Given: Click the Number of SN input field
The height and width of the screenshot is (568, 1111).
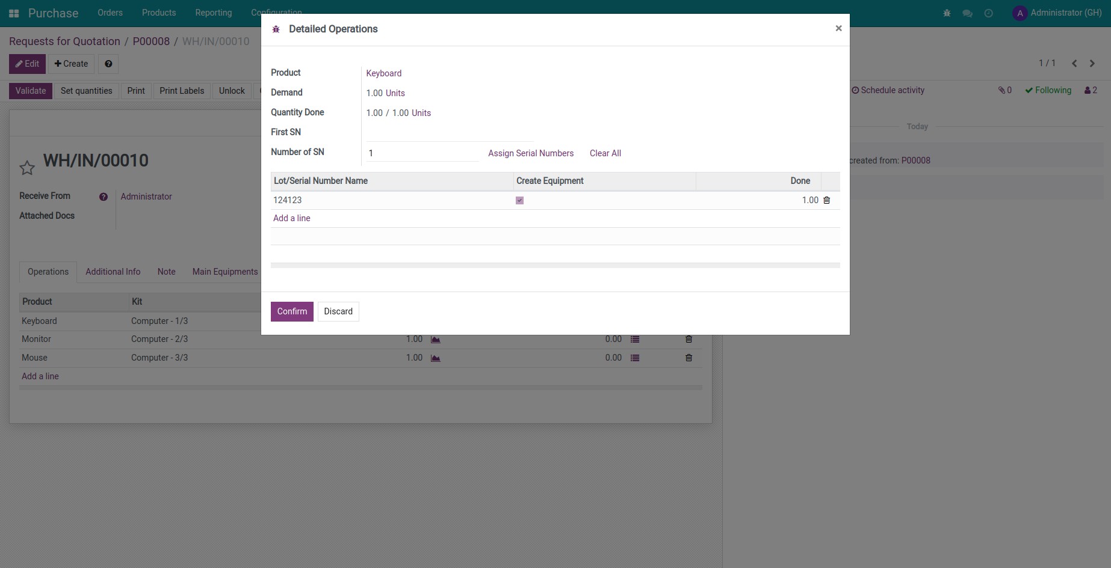Looking at the screenshot, I should click(x=422, y=153).
